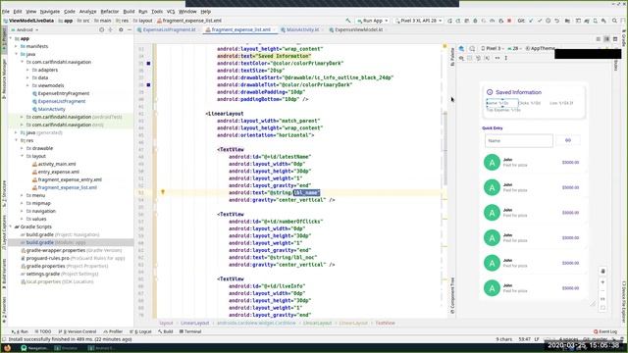Open Search Everywhere magnifier icon
Screen dimensions: 628x353
[x=614, y=21]
